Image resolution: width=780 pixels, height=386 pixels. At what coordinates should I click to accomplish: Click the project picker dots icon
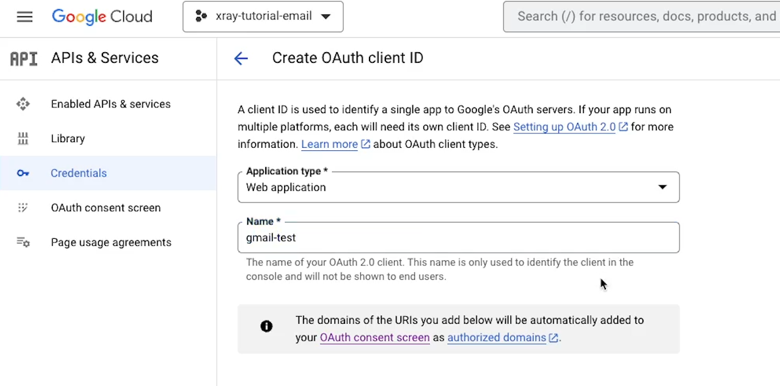point(201,17)
